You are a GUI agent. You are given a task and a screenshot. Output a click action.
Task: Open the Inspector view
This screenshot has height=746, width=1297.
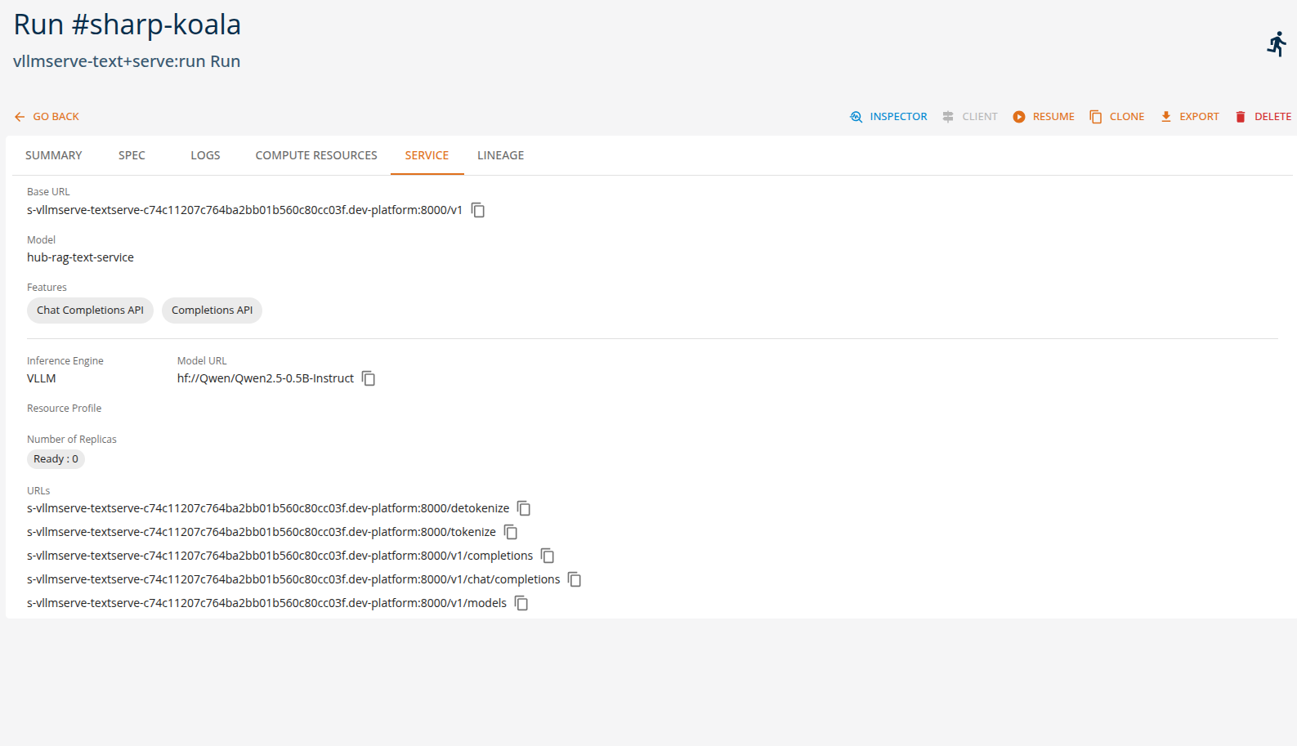pyautogui.click(x=888, y=117)
